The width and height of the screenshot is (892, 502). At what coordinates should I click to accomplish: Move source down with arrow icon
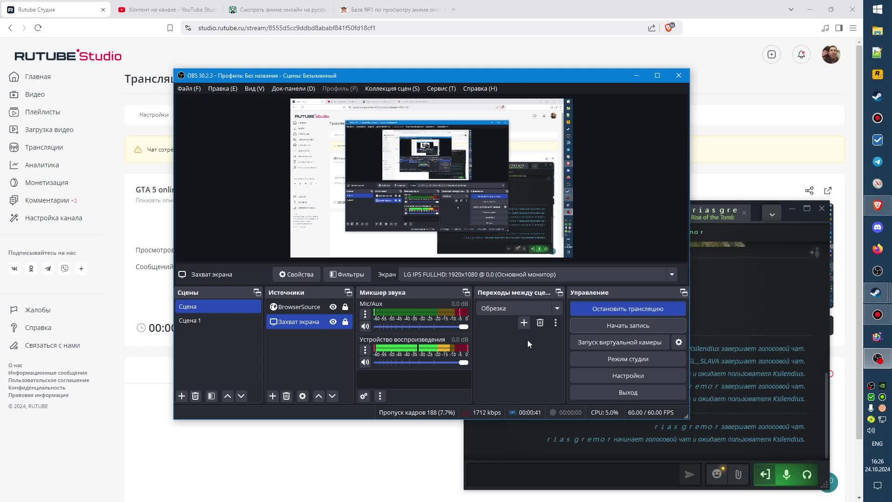tap(332, 396)
